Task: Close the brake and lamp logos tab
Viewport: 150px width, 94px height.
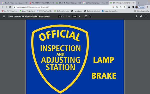Action: [107, 3]
